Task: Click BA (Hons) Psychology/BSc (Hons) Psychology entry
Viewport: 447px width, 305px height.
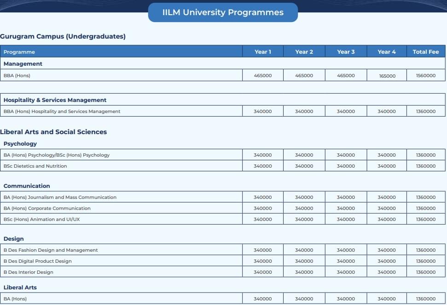Action: tap(57, 155)
